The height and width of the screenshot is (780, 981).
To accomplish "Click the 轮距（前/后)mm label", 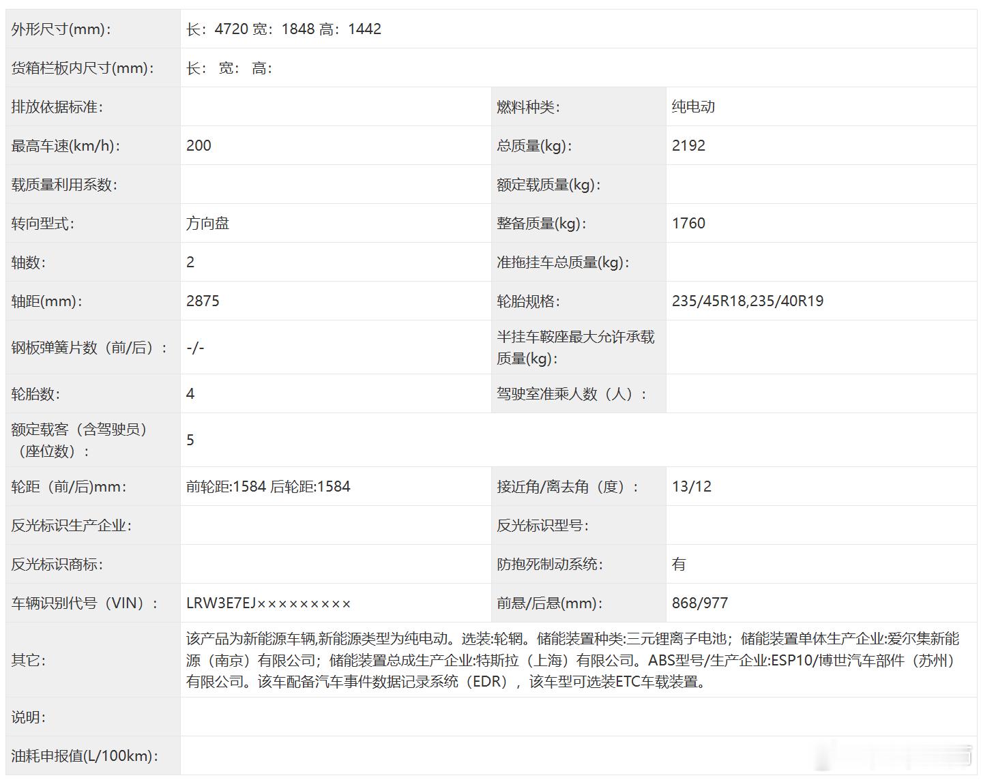I will click(69, 487).
